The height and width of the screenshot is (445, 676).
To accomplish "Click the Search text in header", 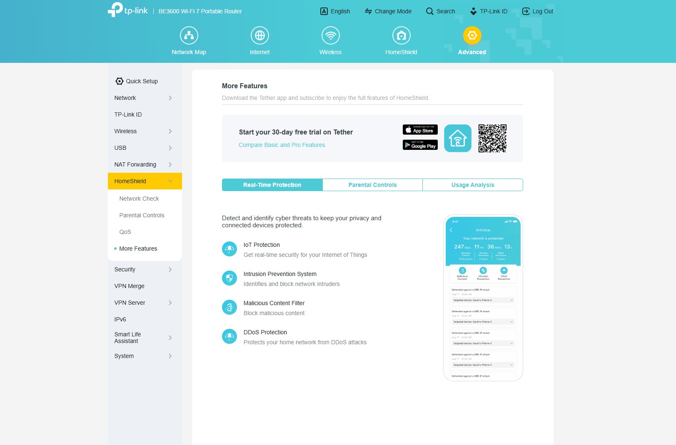I will coord(446,11).
